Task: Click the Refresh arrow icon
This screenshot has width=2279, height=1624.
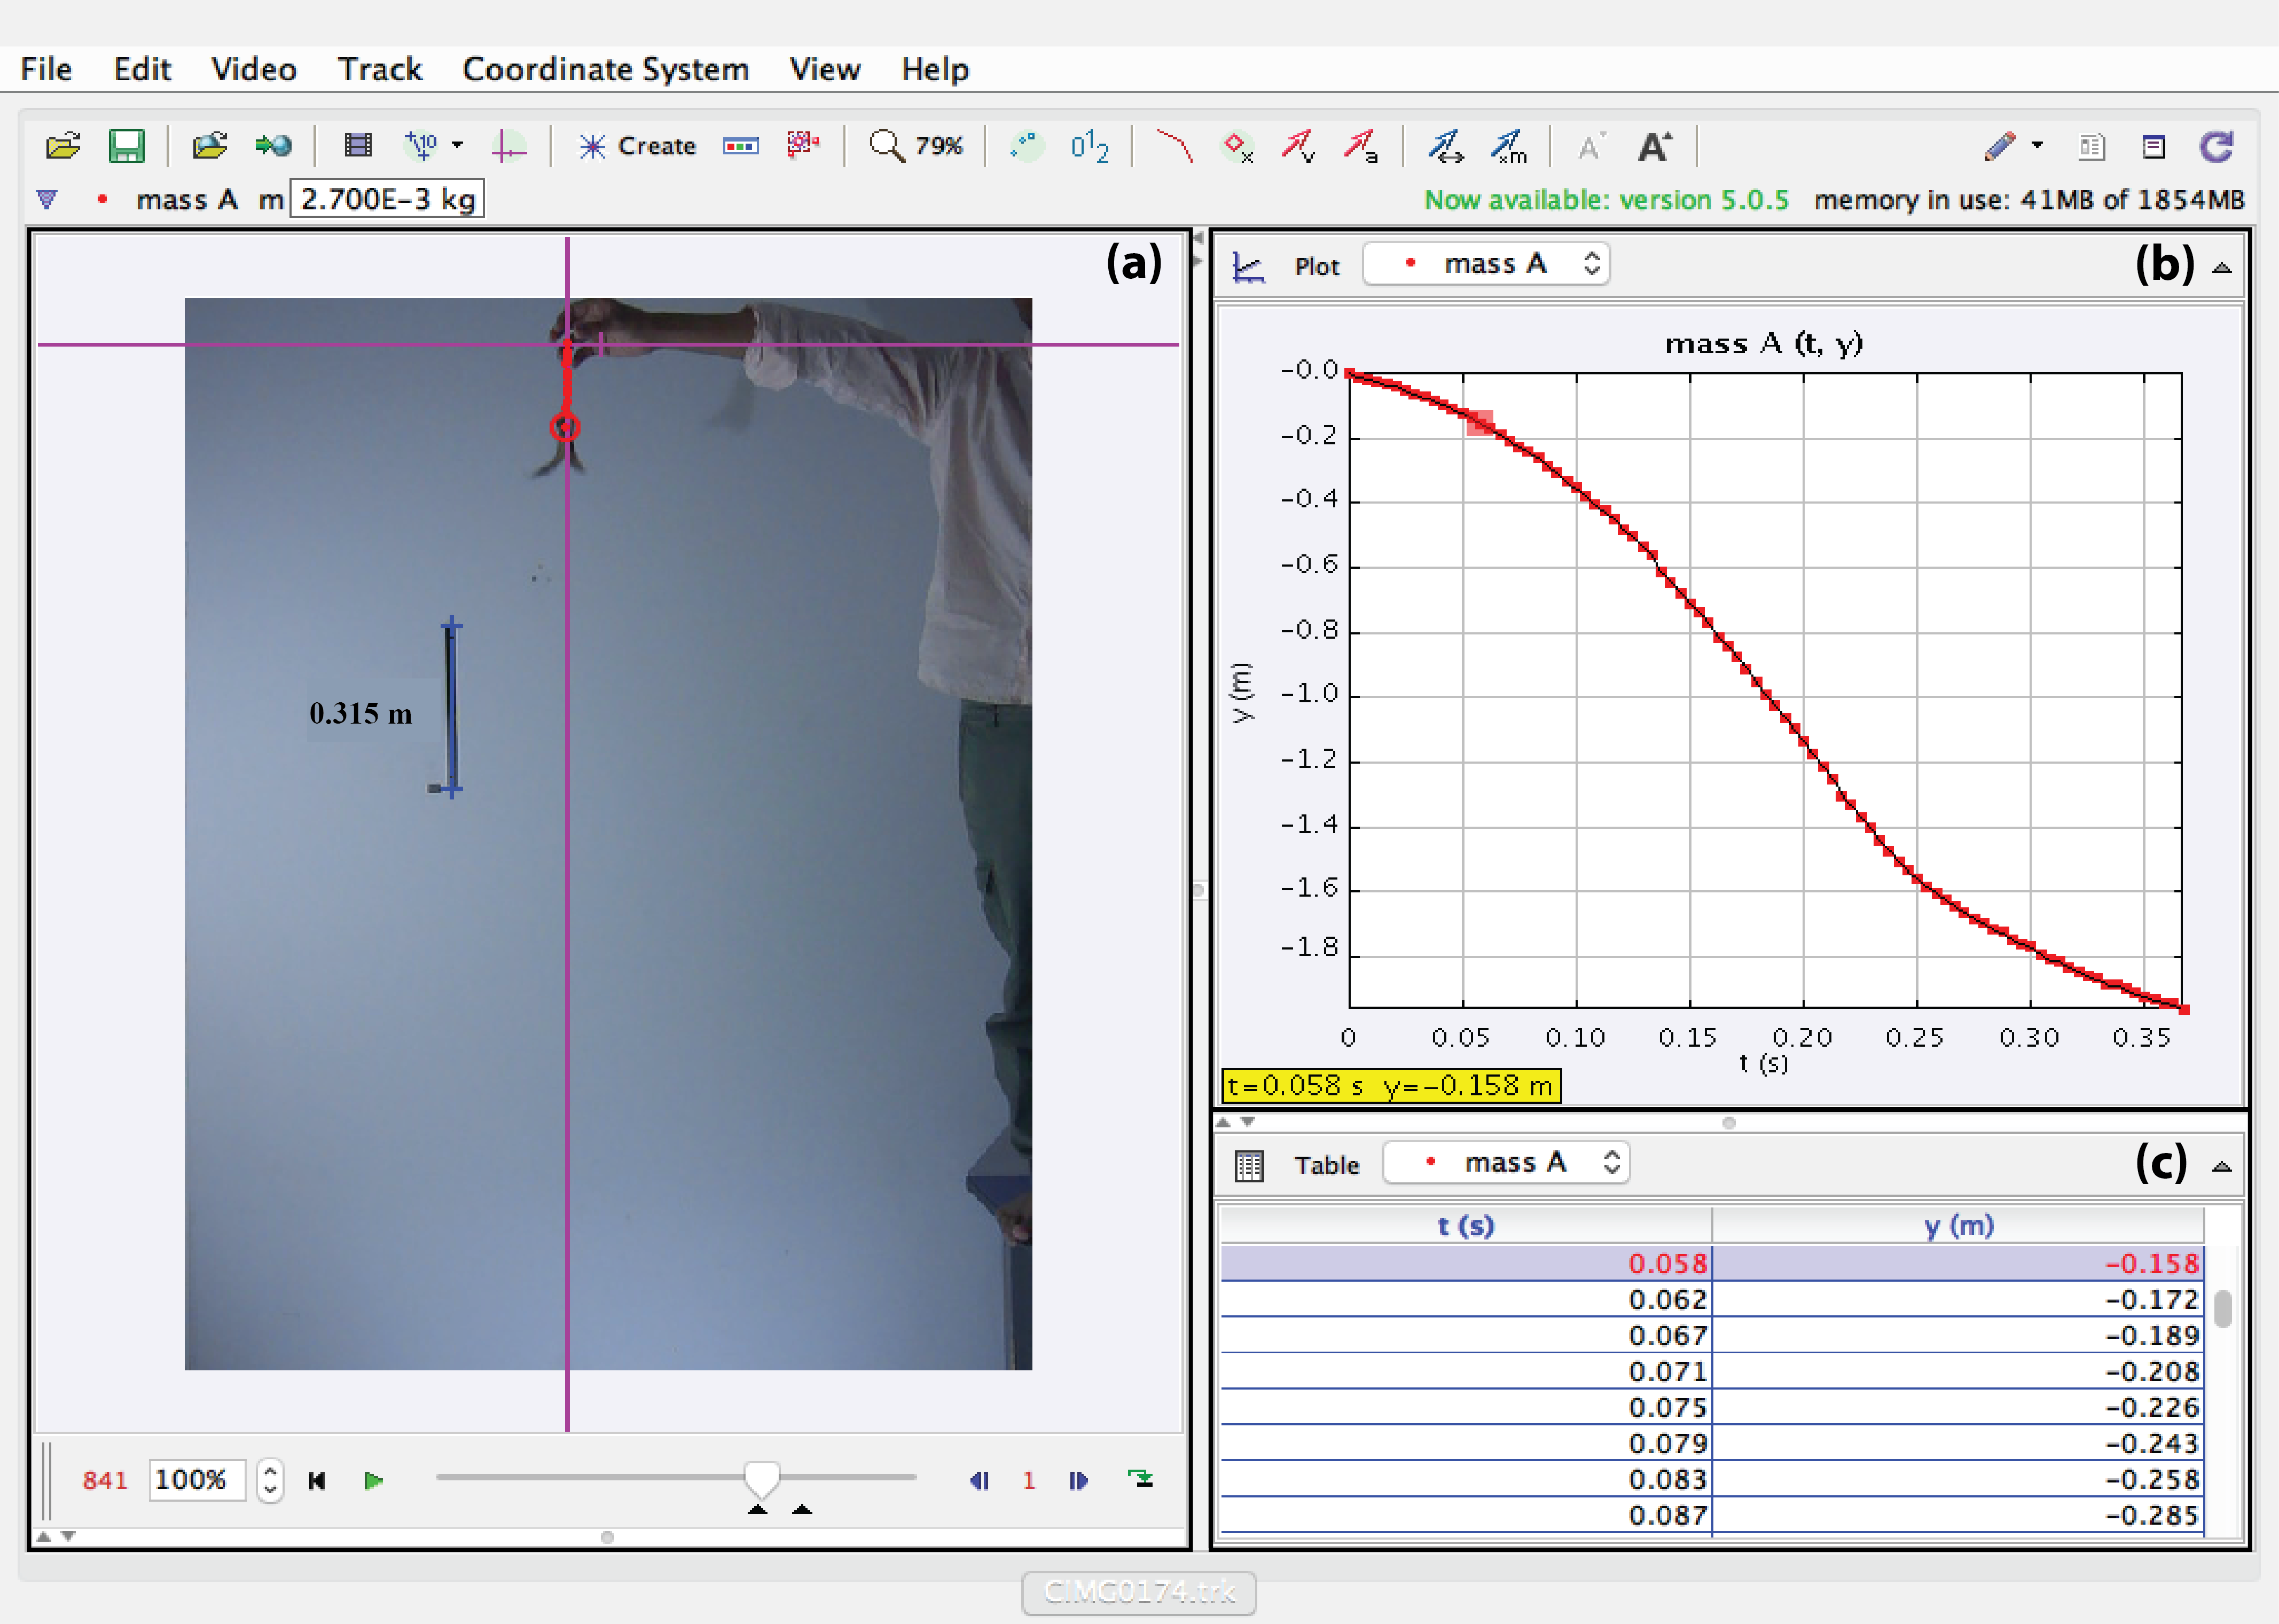Action: click(x=2216, y=146)
